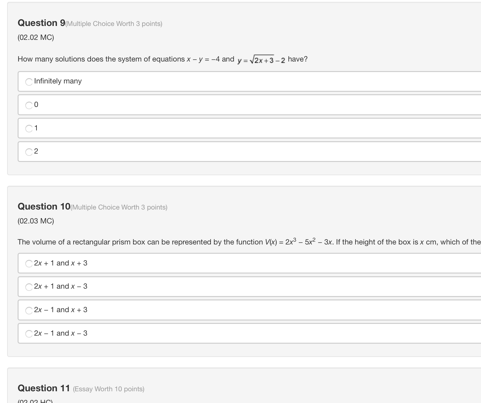Click the Question 11 heading
Image resolution: width=481 pixels, height=403 pixels.
pos(44,388)
